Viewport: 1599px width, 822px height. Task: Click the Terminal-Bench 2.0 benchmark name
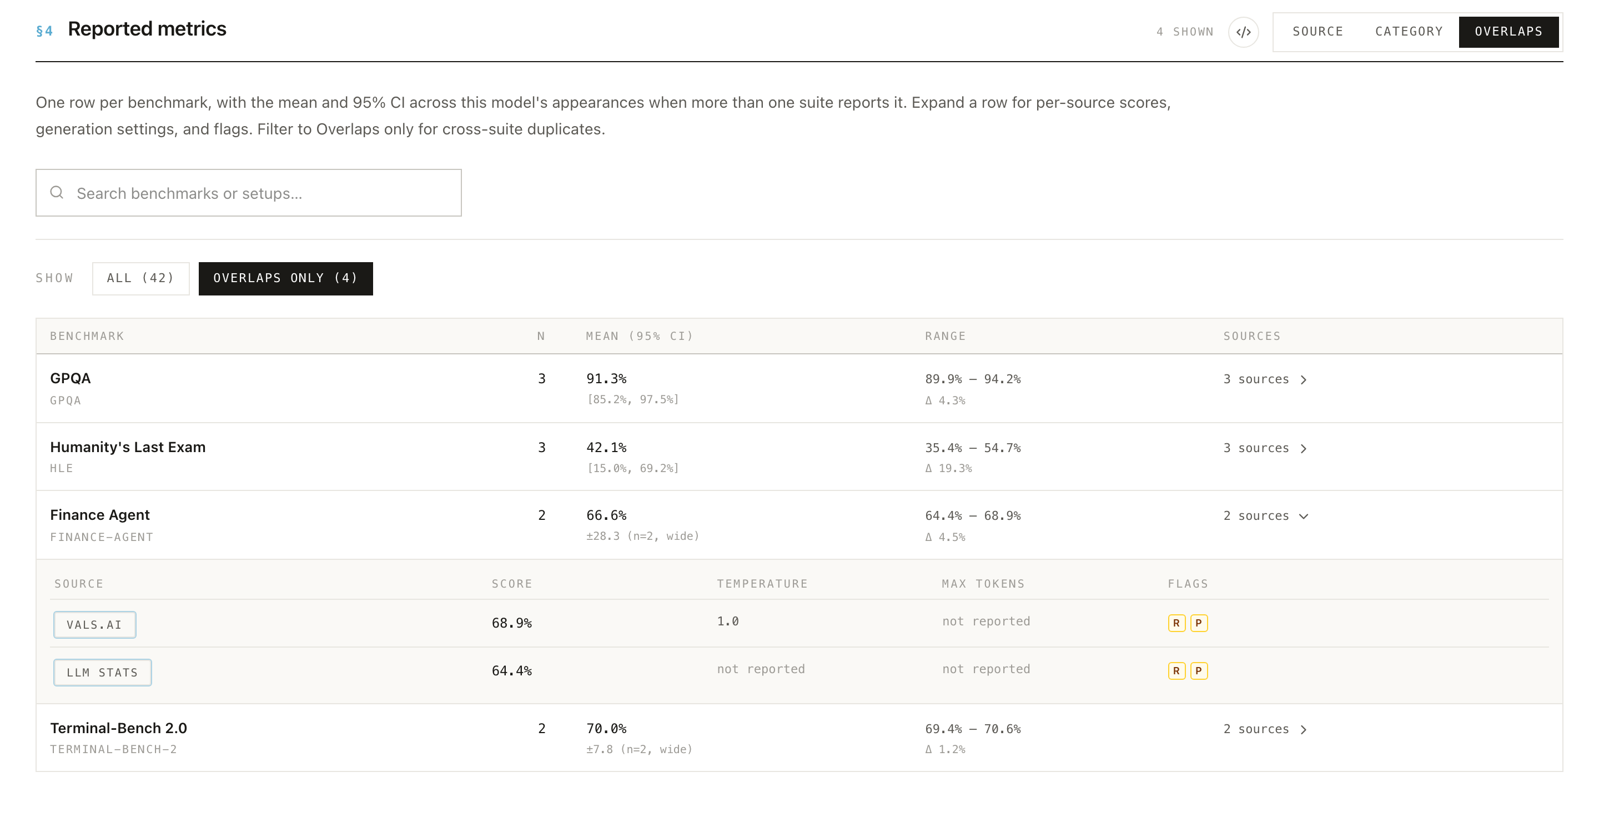(x=119, y=728)
